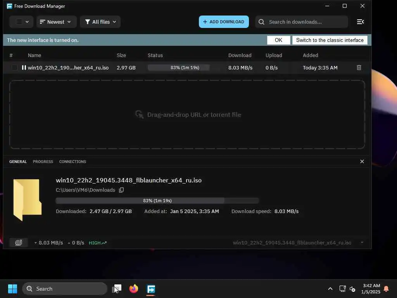Sort by the Status column header
The height and width of the screenshot is (298, 397).
(x=155, y=55)
